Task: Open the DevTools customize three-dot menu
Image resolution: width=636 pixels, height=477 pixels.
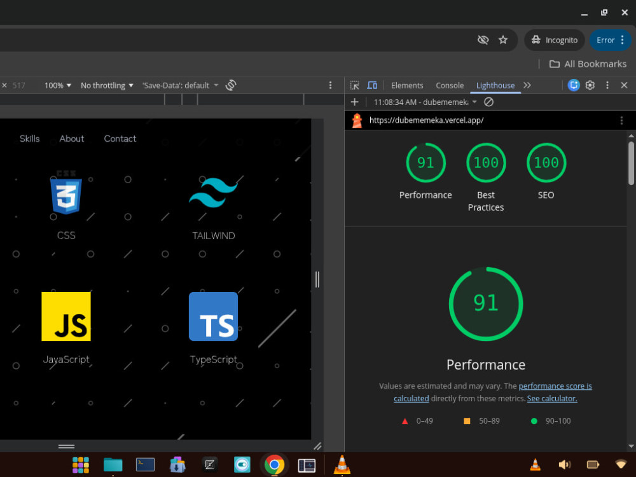Action: (607, 85)
